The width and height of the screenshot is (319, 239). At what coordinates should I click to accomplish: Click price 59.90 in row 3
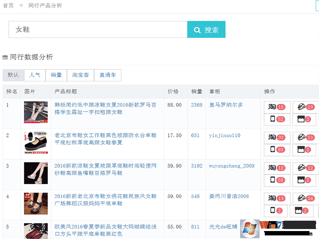point(174,166)
